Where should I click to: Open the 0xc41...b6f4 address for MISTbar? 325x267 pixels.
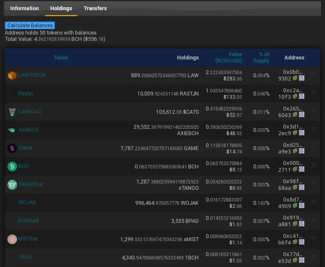click(x=290, y=239)
